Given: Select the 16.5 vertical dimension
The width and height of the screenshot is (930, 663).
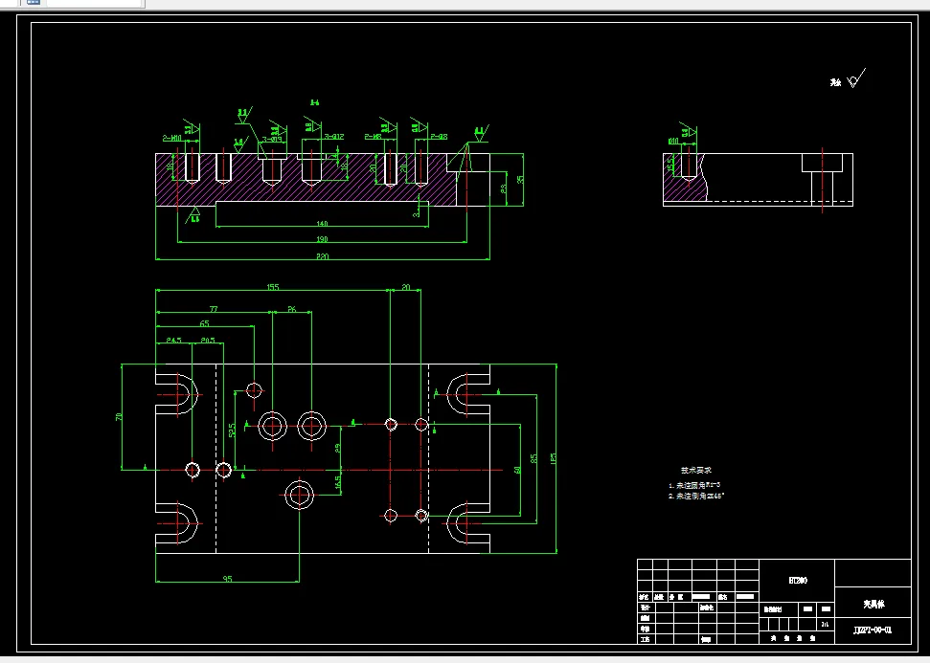Looking at the screenshot, I should [337, 481].
